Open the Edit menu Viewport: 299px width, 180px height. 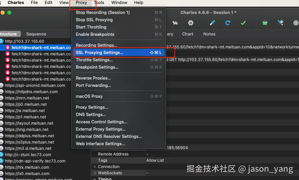pyautogui.click(x=48, y=3)
